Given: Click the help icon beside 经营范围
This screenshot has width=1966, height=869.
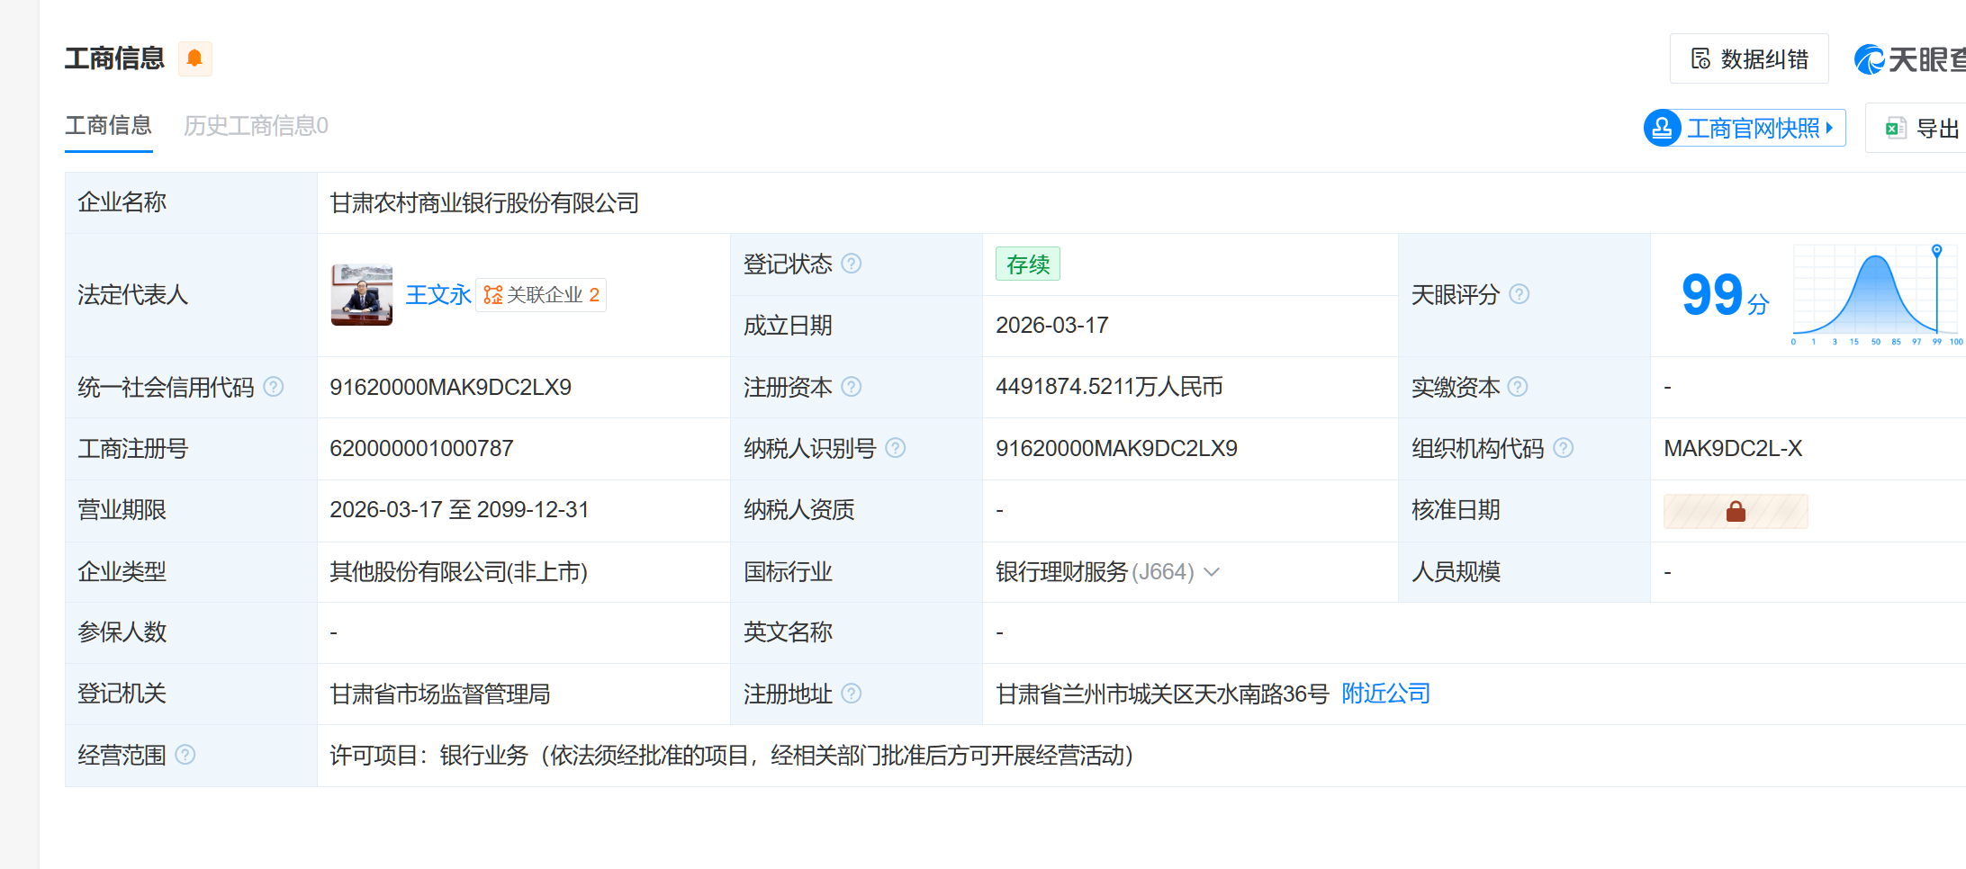Looking at the screenshot, I should click(185, 755).
